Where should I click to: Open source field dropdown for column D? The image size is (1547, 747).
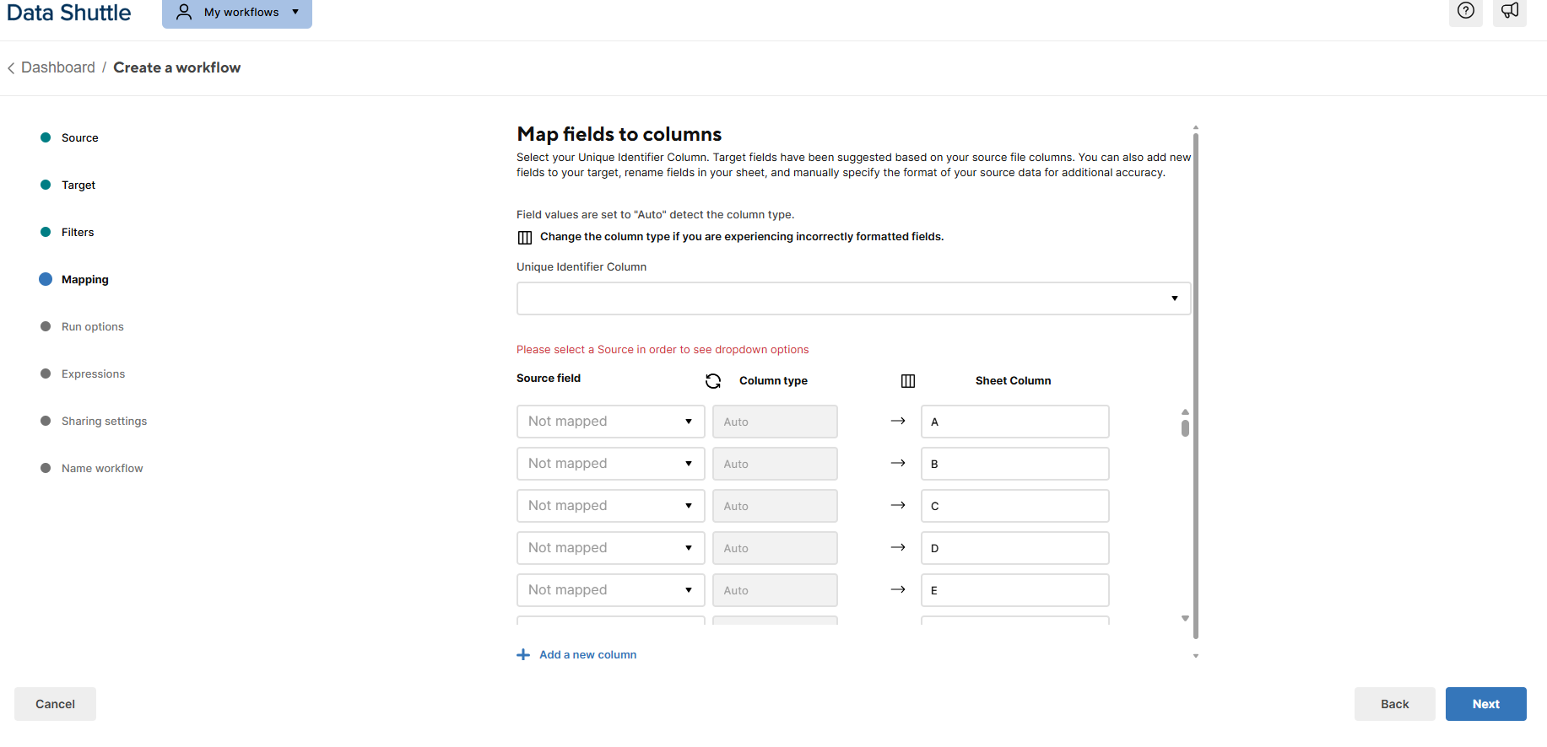[610, 548]
